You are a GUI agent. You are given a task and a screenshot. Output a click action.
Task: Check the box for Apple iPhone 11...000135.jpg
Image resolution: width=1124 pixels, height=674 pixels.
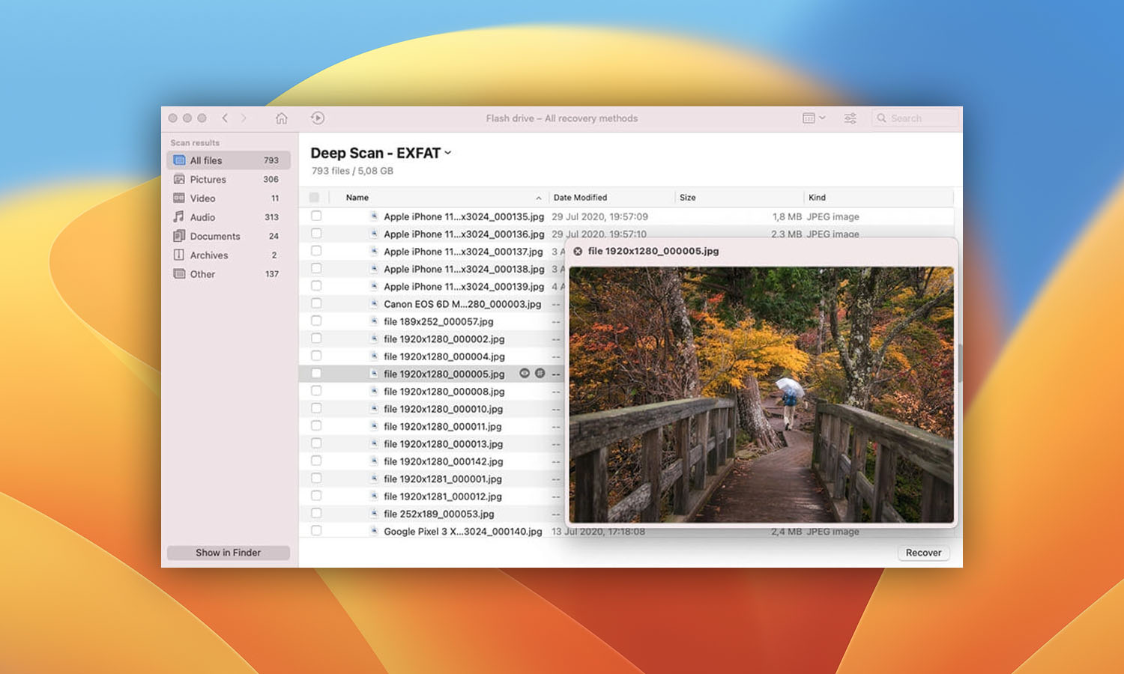click(316, 216)
